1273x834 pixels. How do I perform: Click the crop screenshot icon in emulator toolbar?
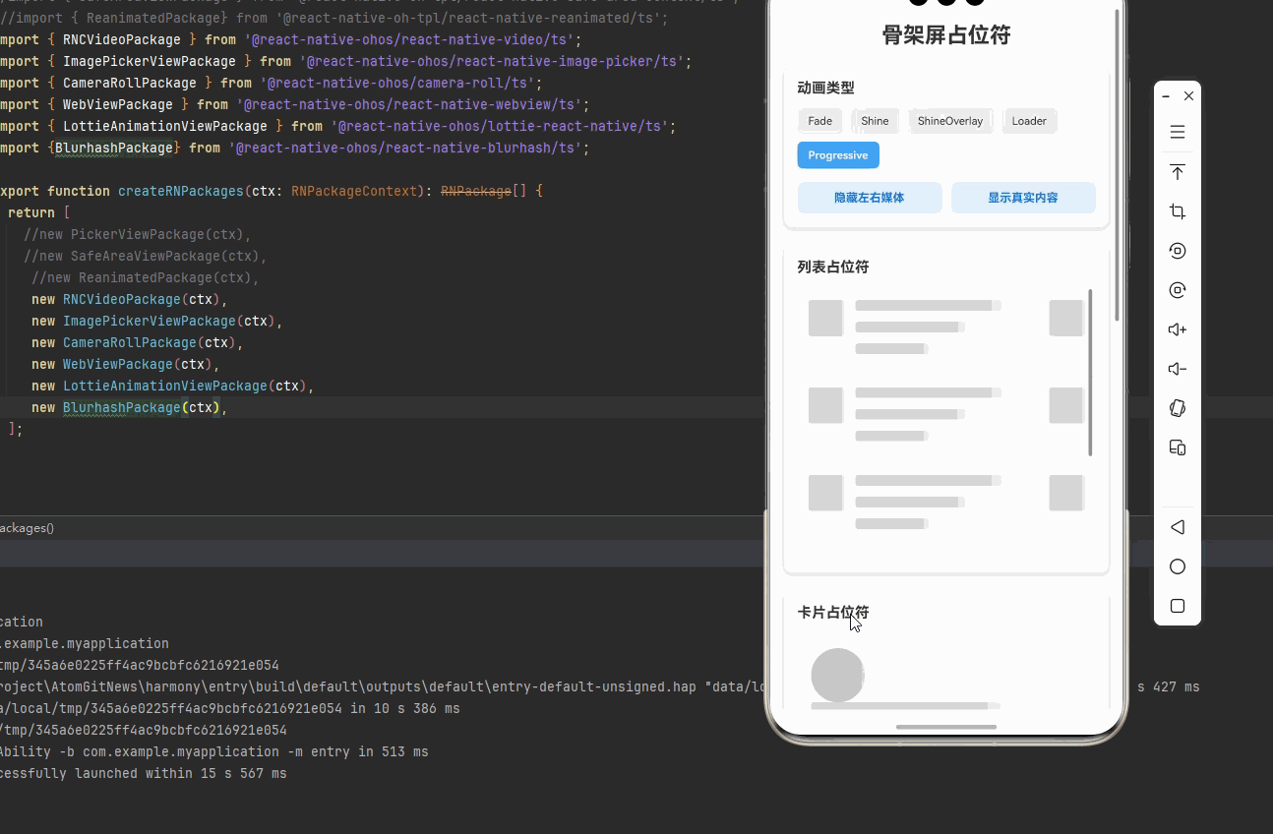tap(1178, 211)
